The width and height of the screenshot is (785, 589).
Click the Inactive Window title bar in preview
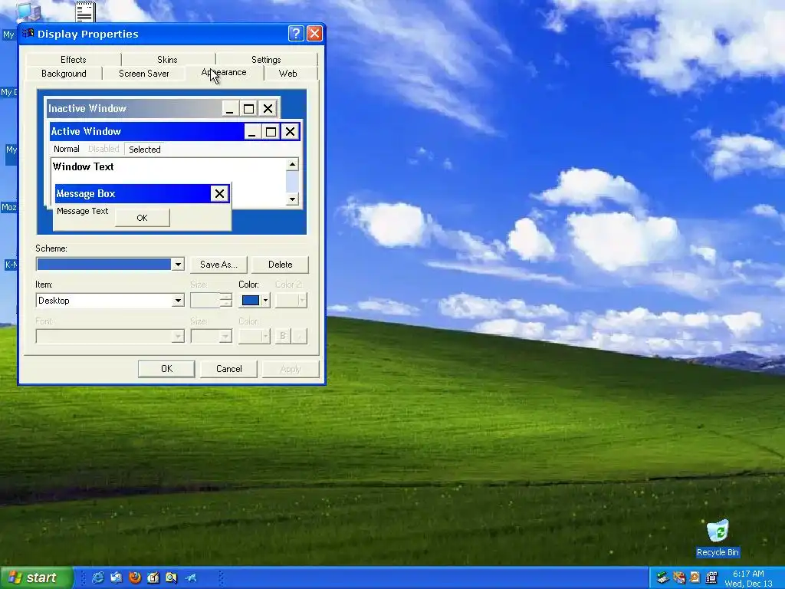click(134, 108)
